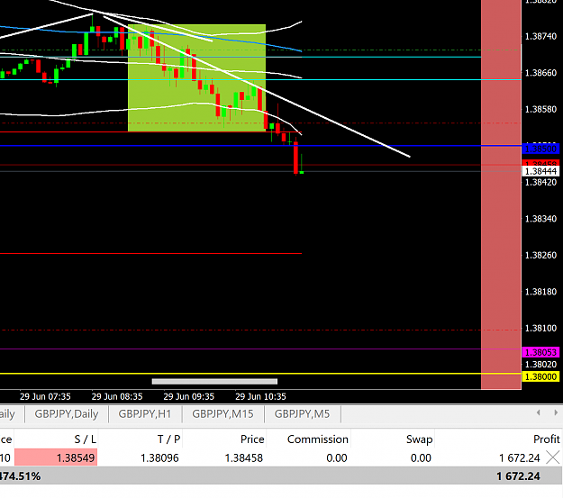Viewport: 563px width, 498px height.
Task: Click the Commission column header
Action: 317,439
